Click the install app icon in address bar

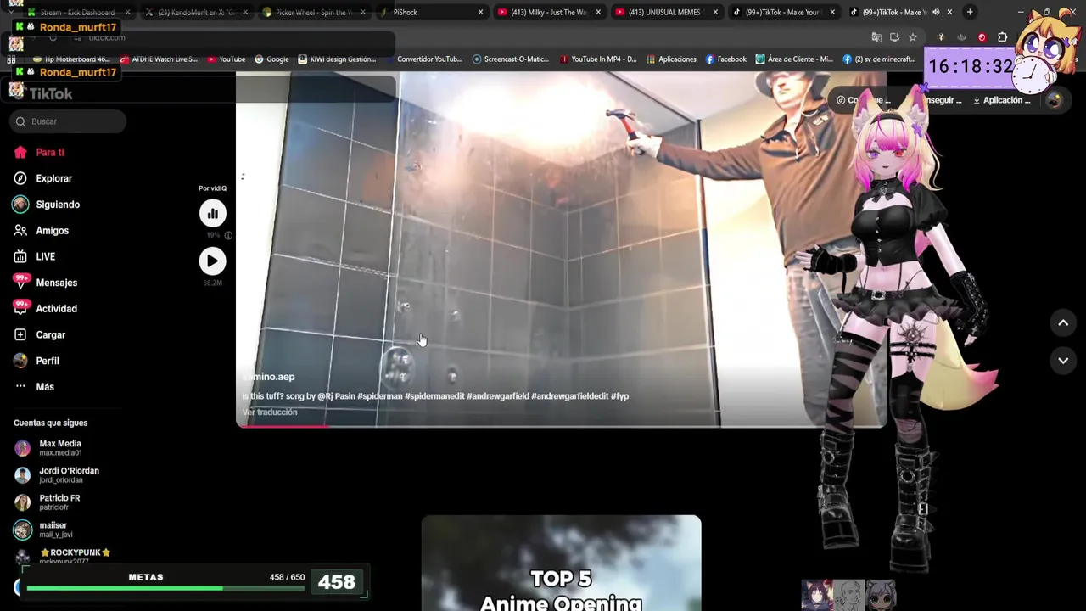click(x=894, y=37)
